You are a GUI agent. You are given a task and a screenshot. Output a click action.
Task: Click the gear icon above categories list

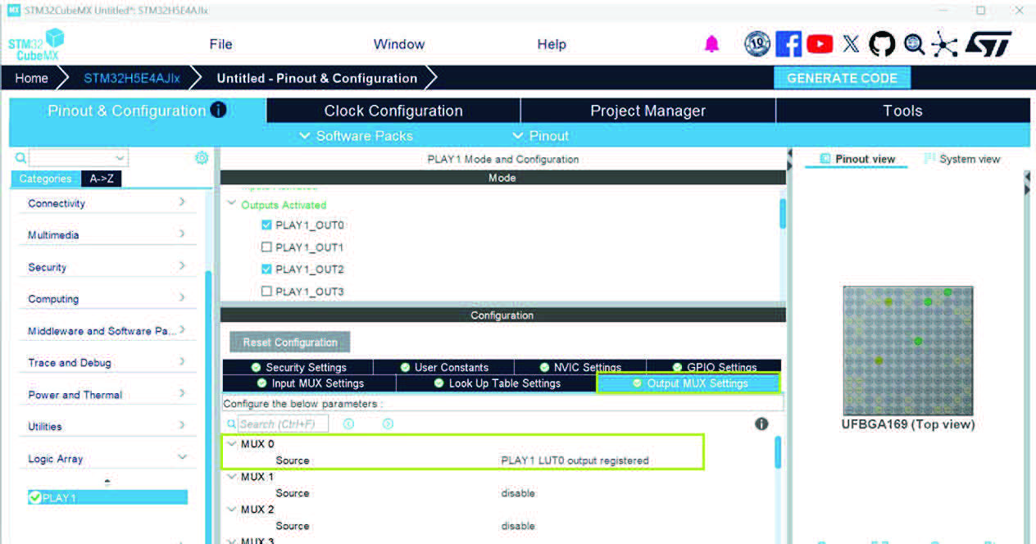point(202,157)
